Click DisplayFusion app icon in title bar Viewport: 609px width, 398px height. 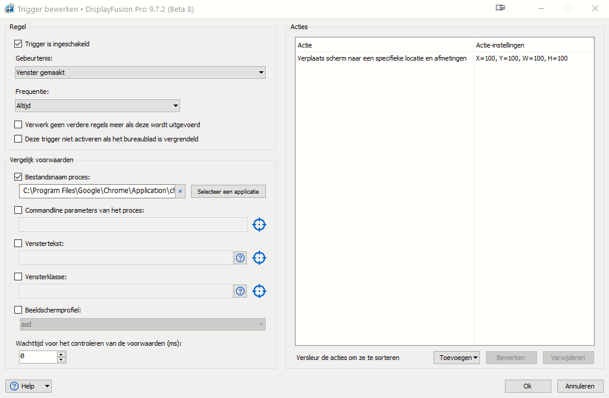click(10, 9)
